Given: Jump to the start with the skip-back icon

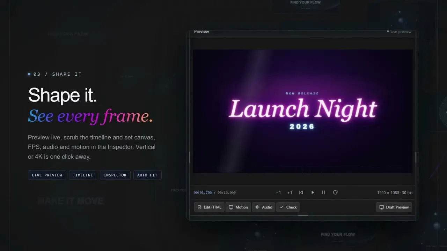Looking at the screenshot, I should click(x=301, y=192).
